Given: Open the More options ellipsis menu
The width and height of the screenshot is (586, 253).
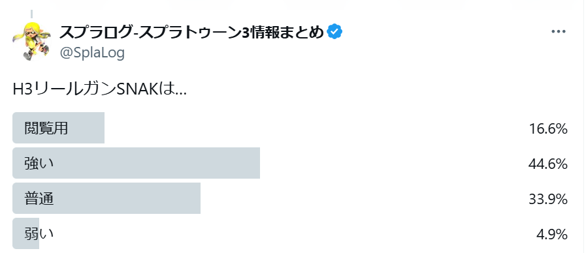Looking at the screenshot, I should (x=559, y=32).
